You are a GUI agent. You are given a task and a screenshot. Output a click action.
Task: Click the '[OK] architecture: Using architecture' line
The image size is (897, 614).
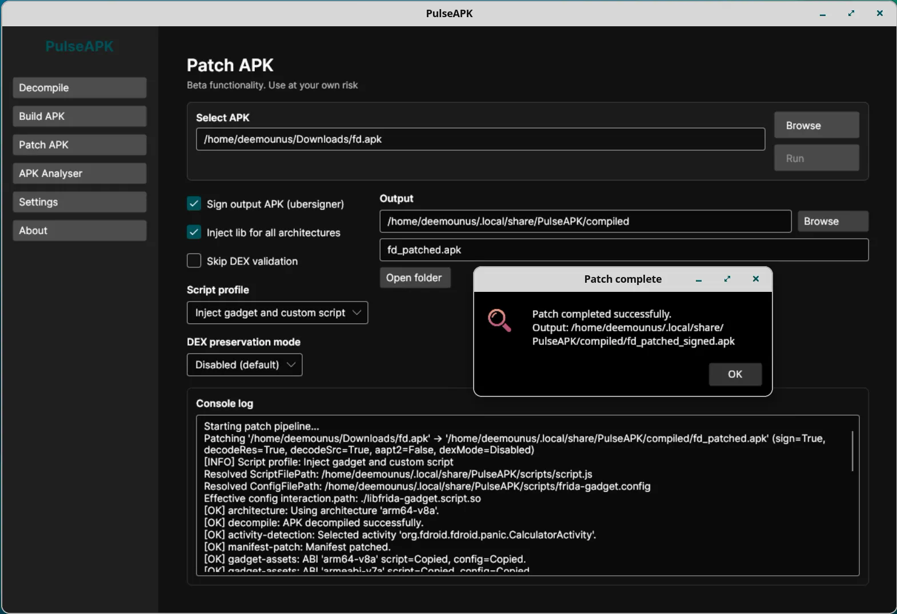pos(322,511)
